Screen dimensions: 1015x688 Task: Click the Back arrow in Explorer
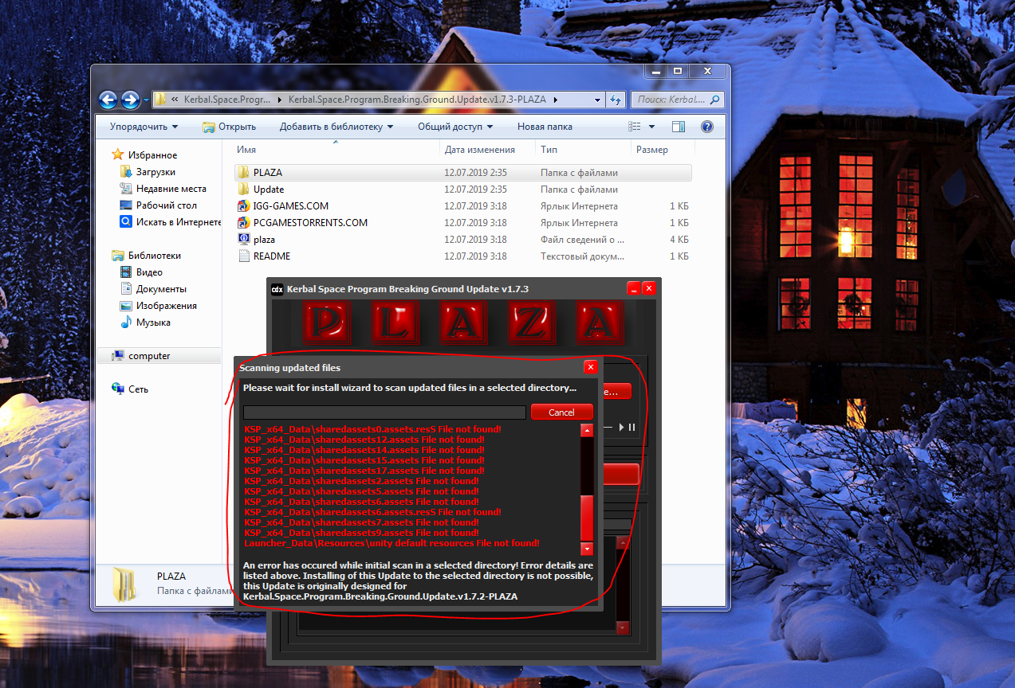[108, 100]
